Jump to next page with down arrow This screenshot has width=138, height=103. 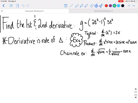(x=136, y=97)
